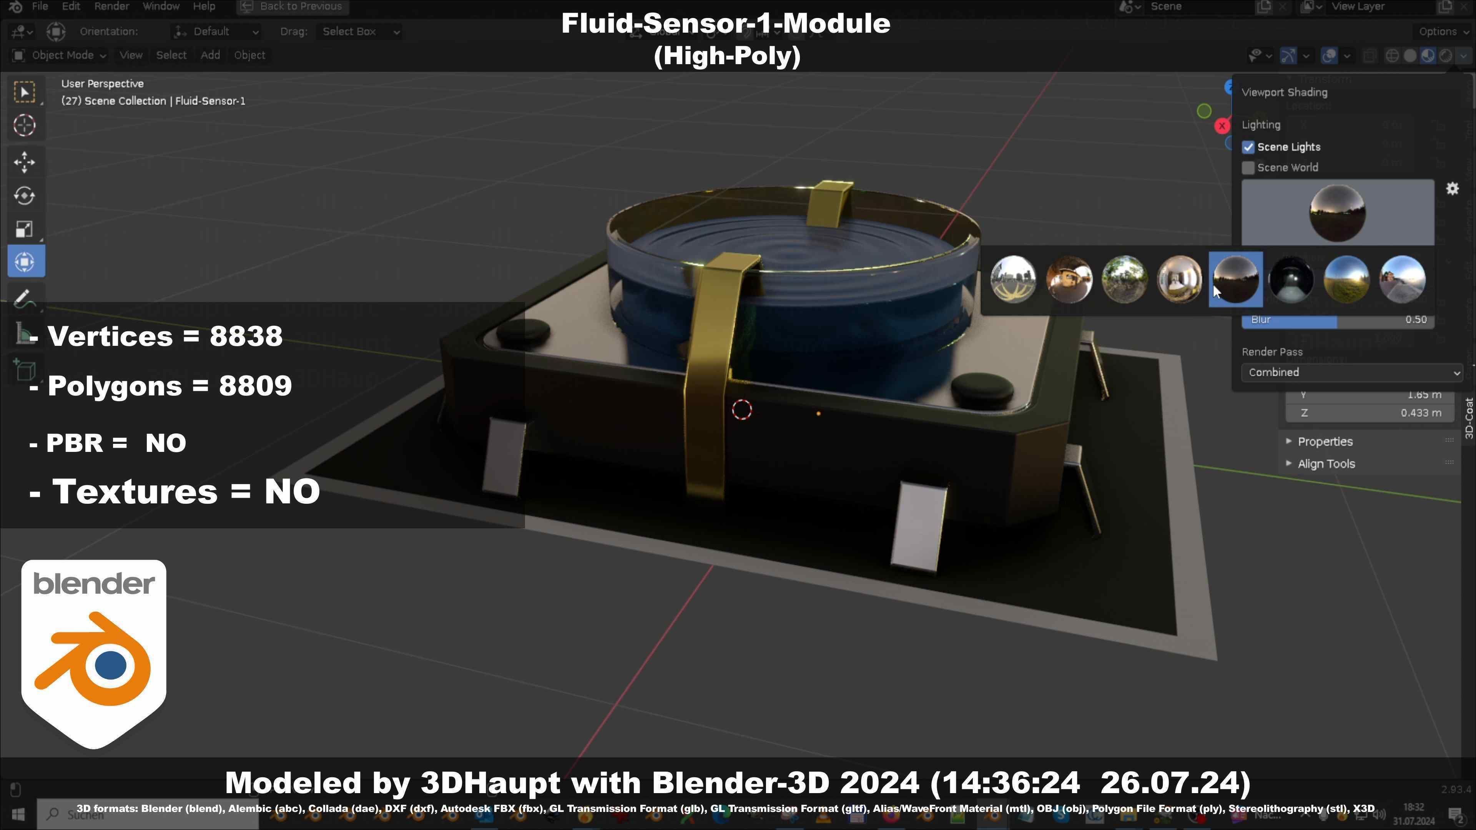
Task: Open the HDRI world settings gear
Action: (1453, 188)
